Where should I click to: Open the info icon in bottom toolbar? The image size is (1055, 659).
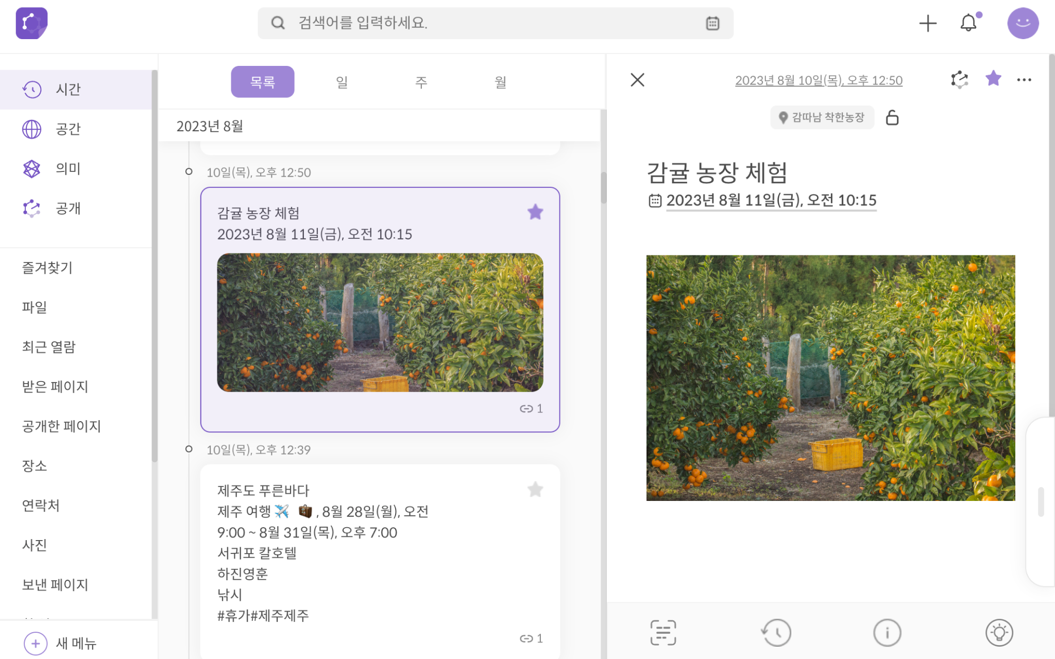[x=887, y=632]
